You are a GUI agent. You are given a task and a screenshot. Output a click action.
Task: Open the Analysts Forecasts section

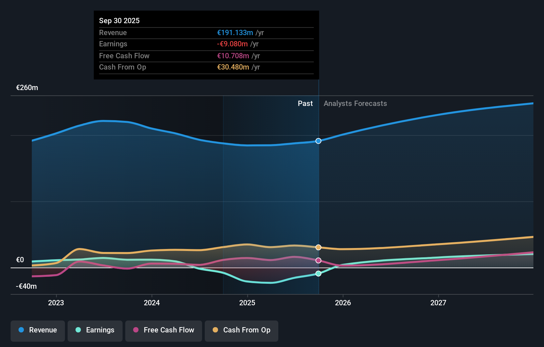tap(355, 103)
